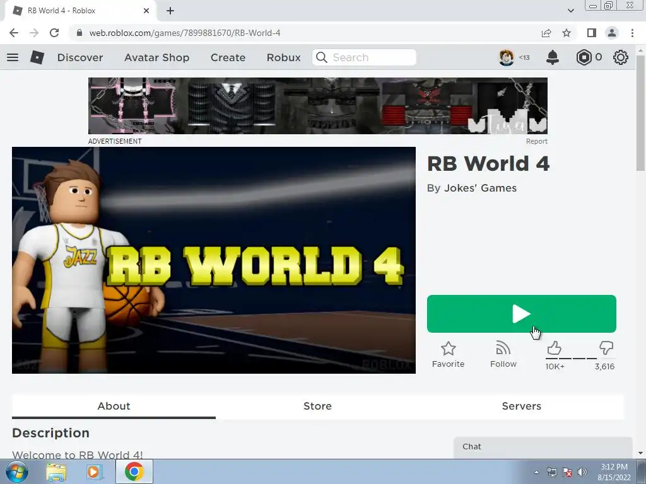Click the RB World 4 game thumbnail
The height and width of the screenshot is (484, 646).
tap(214, 260)
